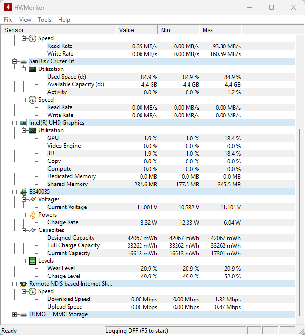Collapse the Intel(R) UHD Graphics node
Screen dimensions: 305x335
[x=15, y=123]
